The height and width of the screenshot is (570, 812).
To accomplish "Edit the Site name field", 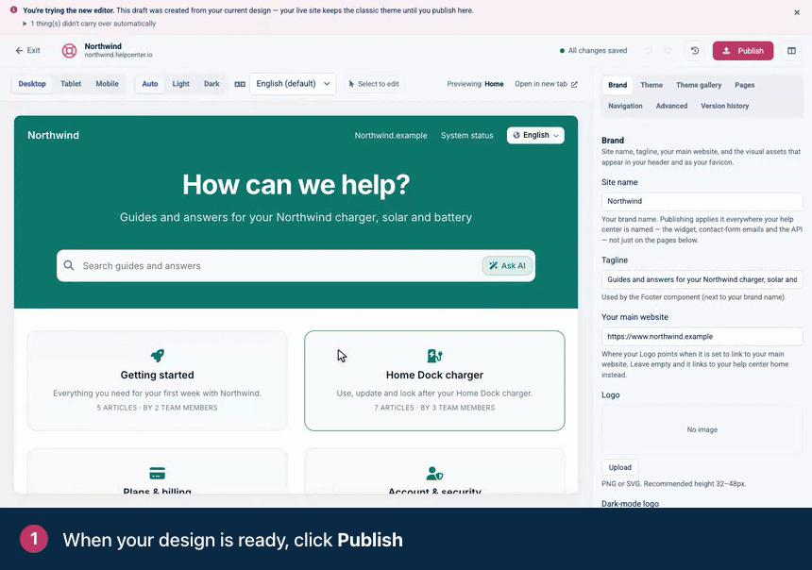I will [x=702, y=201].
